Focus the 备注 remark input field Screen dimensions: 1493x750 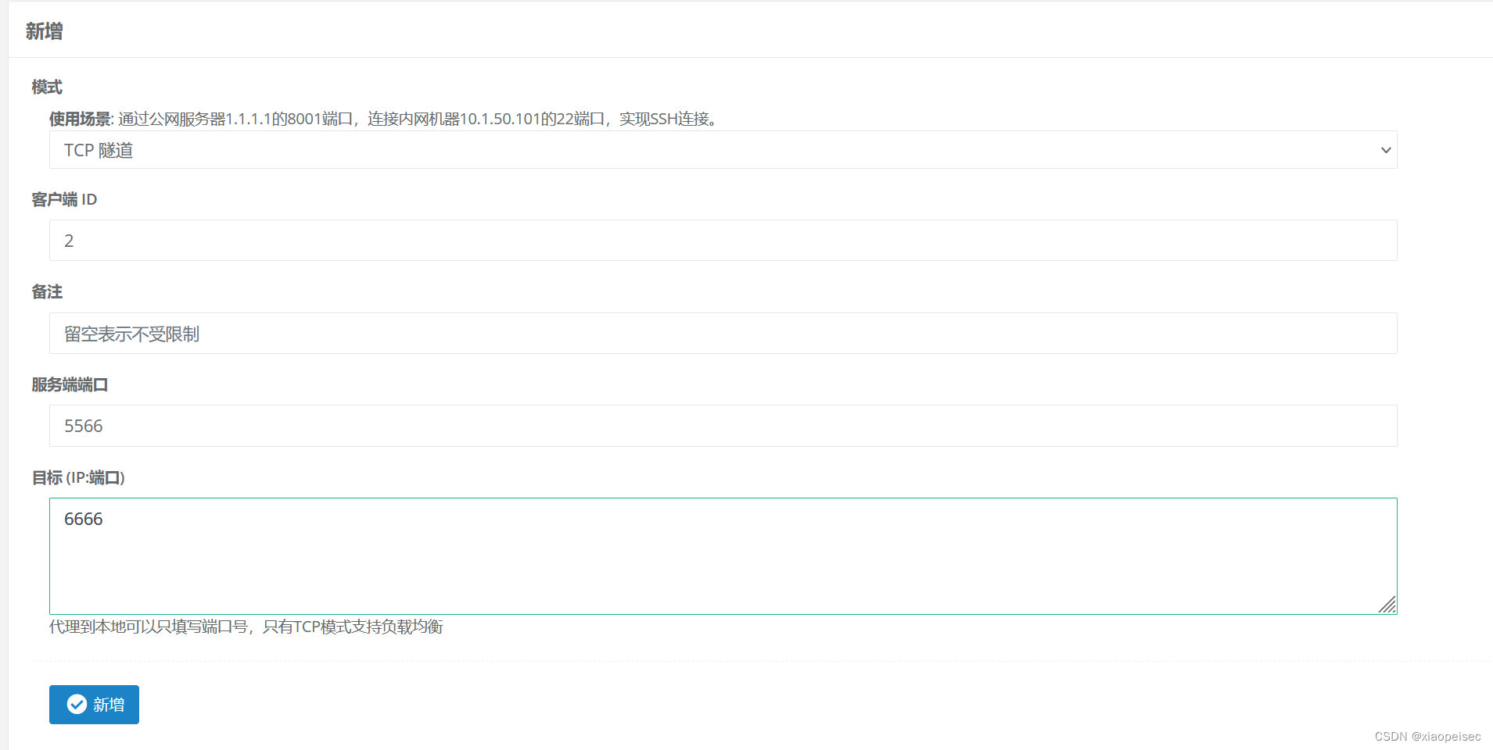pyautogui.click(x=723, y=334)
